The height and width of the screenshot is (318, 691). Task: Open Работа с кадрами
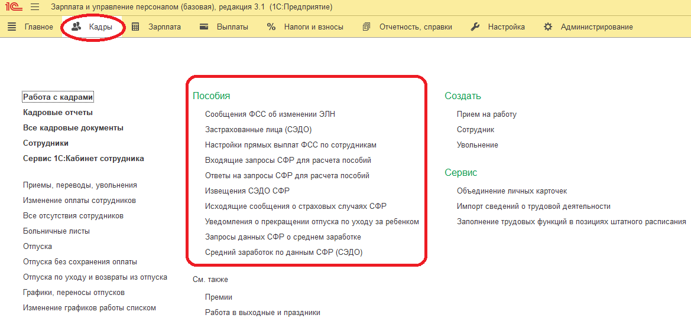coord(58,97)
